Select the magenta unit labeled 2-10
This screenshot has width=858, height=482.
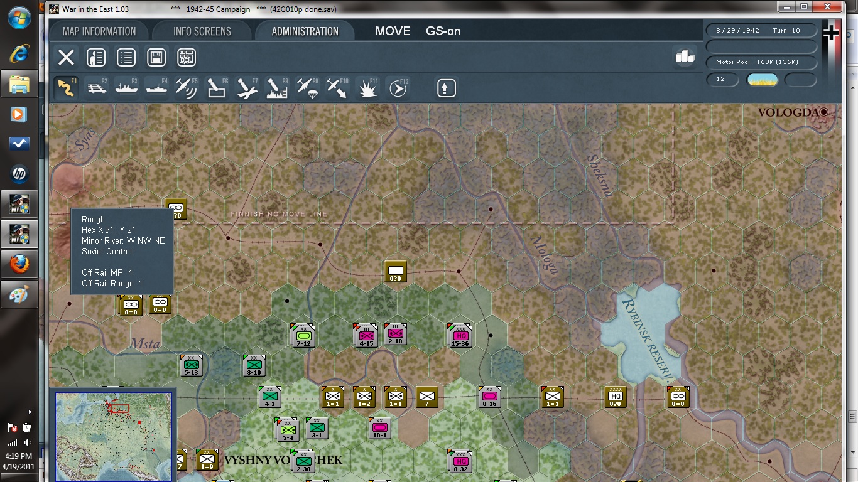pos(396,334)
